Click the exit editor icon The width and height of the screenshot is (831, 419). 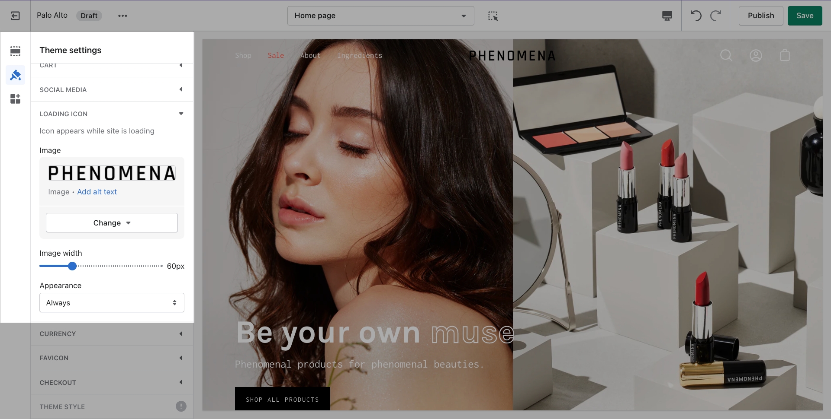[x=15, y=16]
